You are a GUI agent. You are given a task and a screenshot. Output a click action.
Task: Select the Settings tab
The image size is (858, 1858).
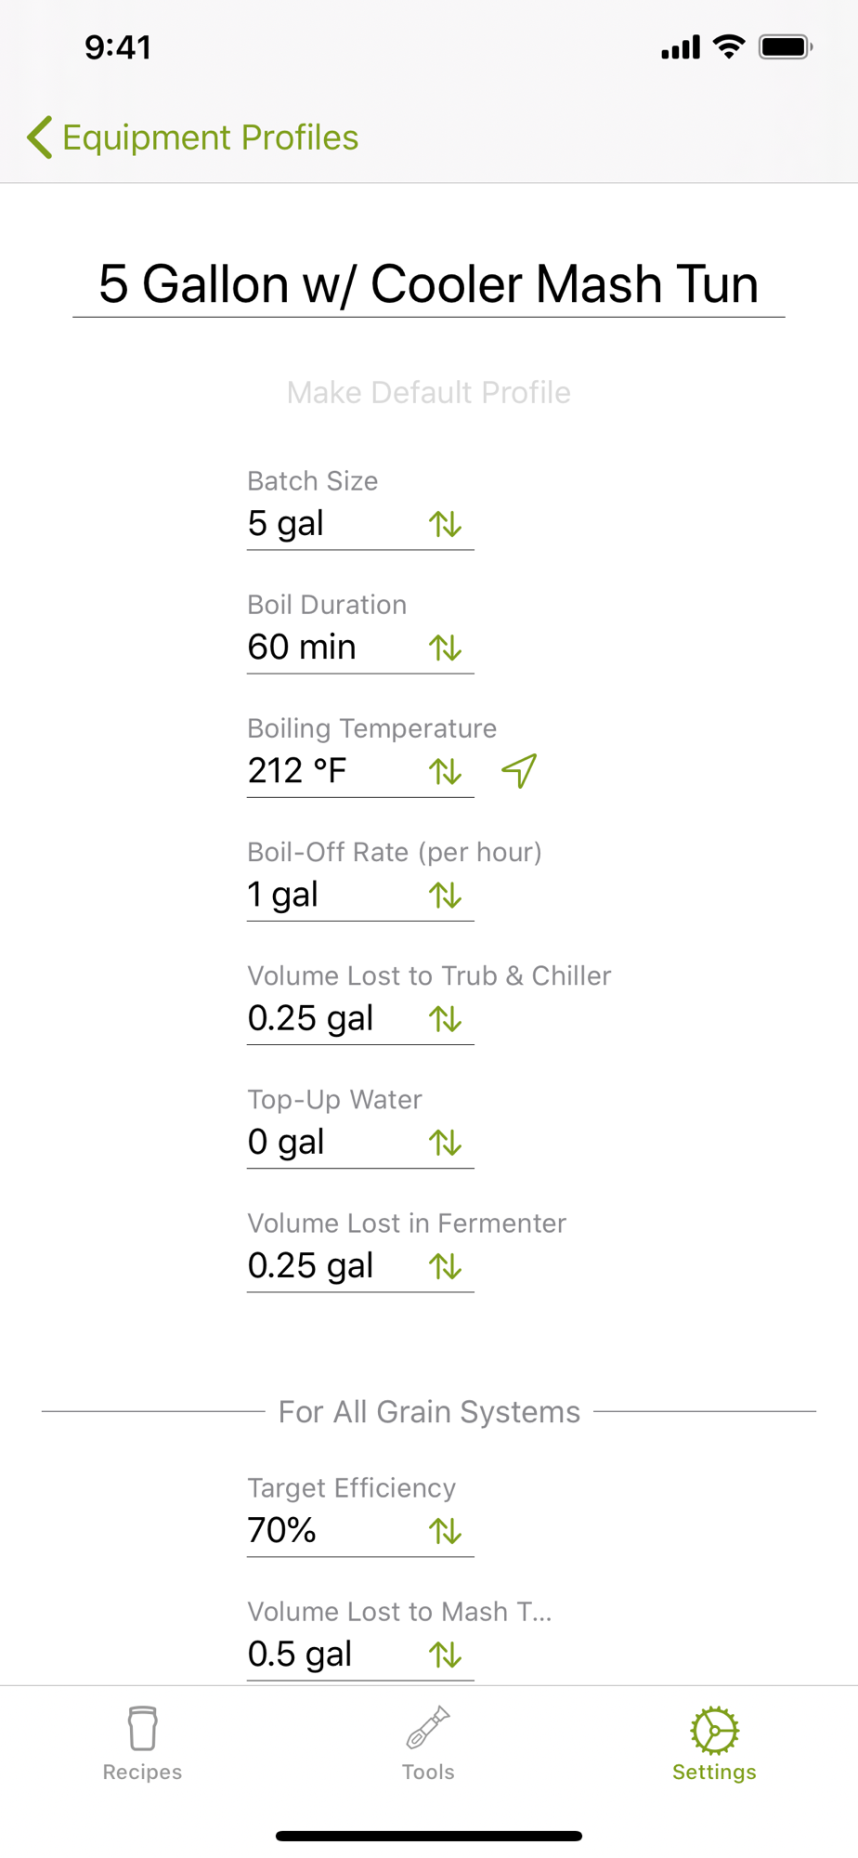[x=714, y=1743]
